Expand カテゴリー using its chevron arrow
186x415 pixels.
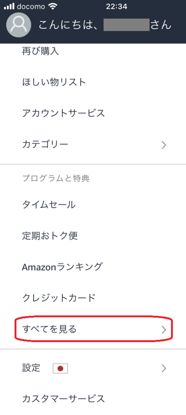click(164, 145)
